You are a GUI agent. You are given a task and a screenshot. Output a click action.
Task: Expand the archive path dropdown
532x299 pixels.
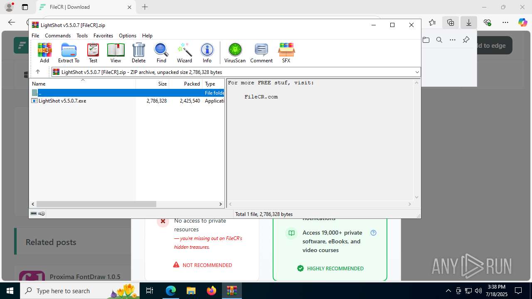click(417, 72)
